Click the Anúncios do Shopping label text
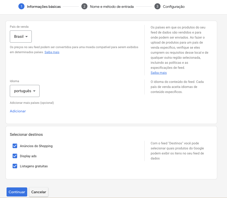 (x=36, y=146)
